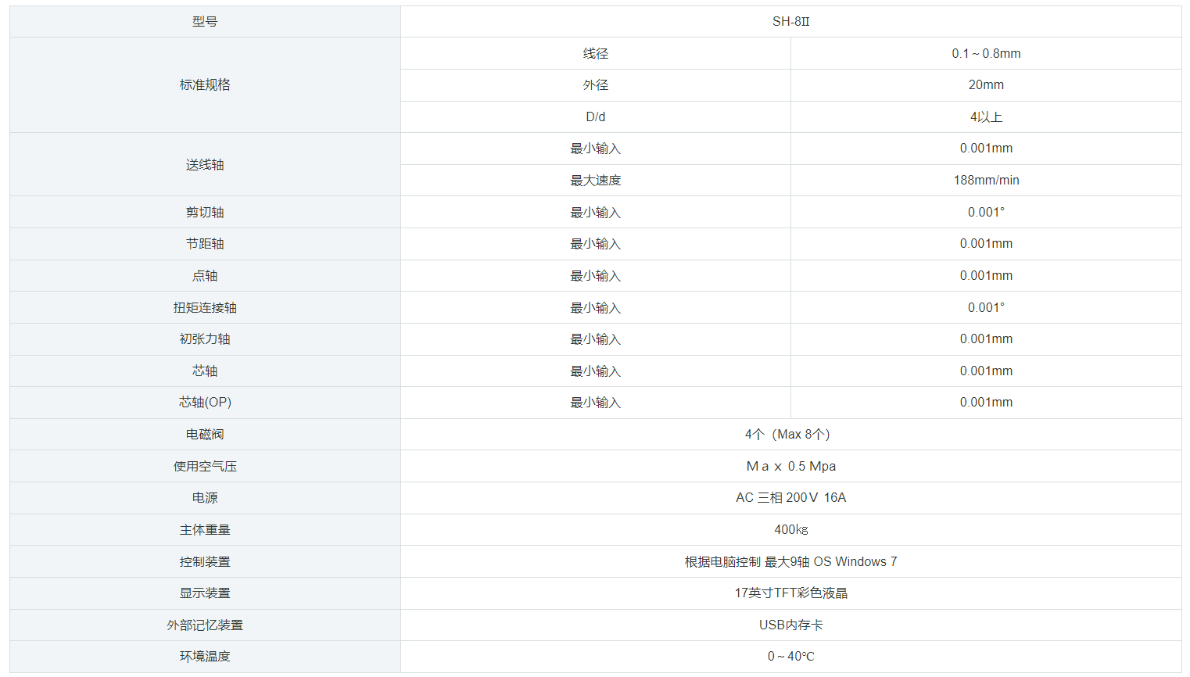
Task: Select the 根据电脑控制 最大9轴 OS Windows 7 value
Action: click(x=790, y=562)
